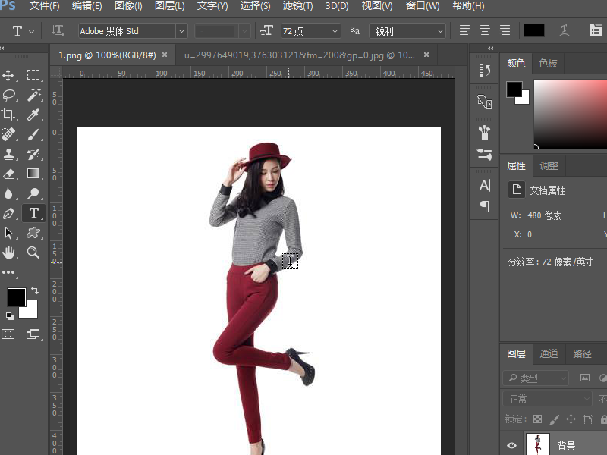Toggle text orientation in options bar
Viewport: 607px width, 455px height.
[58, 30]
